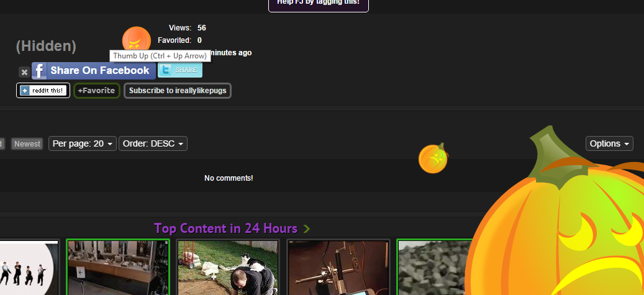Open the store display counter thumbnail
644x295 pixels.
[117, 268]
